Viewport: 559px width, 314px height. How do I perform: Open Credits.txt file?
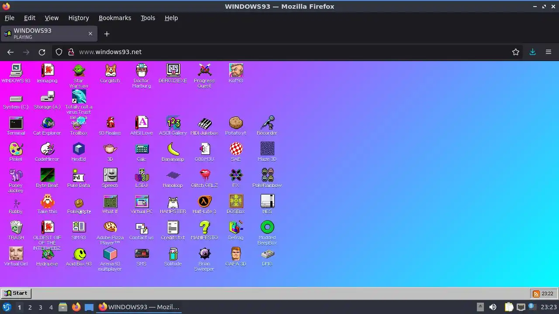tap(173, 230)
